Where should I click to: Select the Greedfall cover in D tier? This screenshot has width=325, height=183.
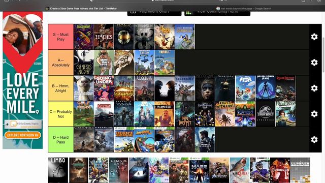[x=83, y=140]
